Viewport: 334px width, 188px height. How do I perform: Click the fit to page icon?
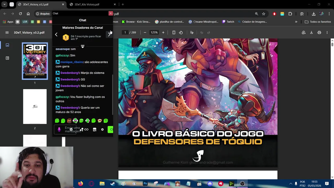(174, 32)
